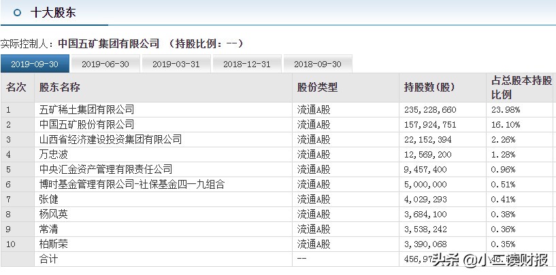Viewport: 556px width, 275px height.
Task: Click shareholder name 杨风英
Action: [x=53, y=214]
